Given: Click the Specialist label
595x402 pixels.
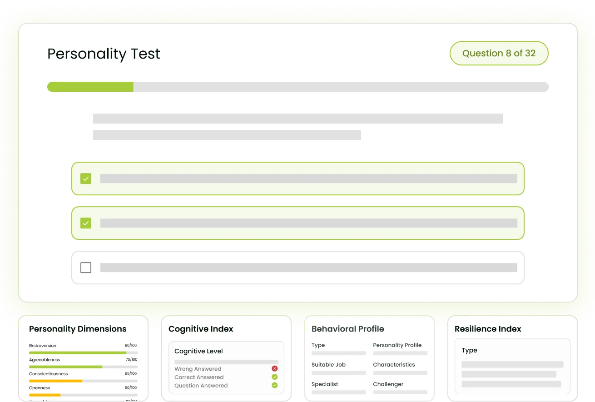Looking at the screenshot, I should 325,384.
